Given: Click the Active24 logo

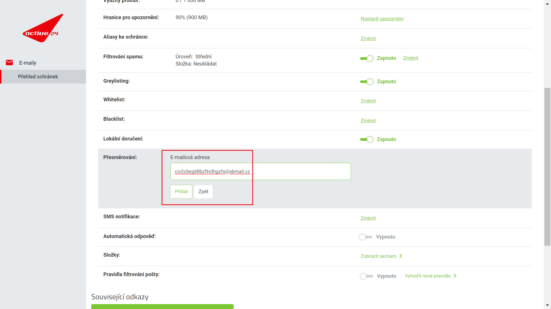Looking at the screenshot, I should (43, 29).
